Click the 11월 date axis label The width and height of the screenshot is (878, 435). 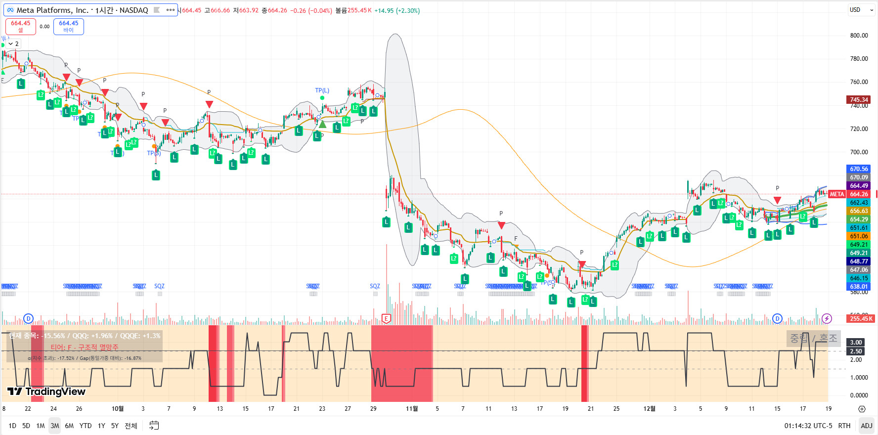[412, 409]
